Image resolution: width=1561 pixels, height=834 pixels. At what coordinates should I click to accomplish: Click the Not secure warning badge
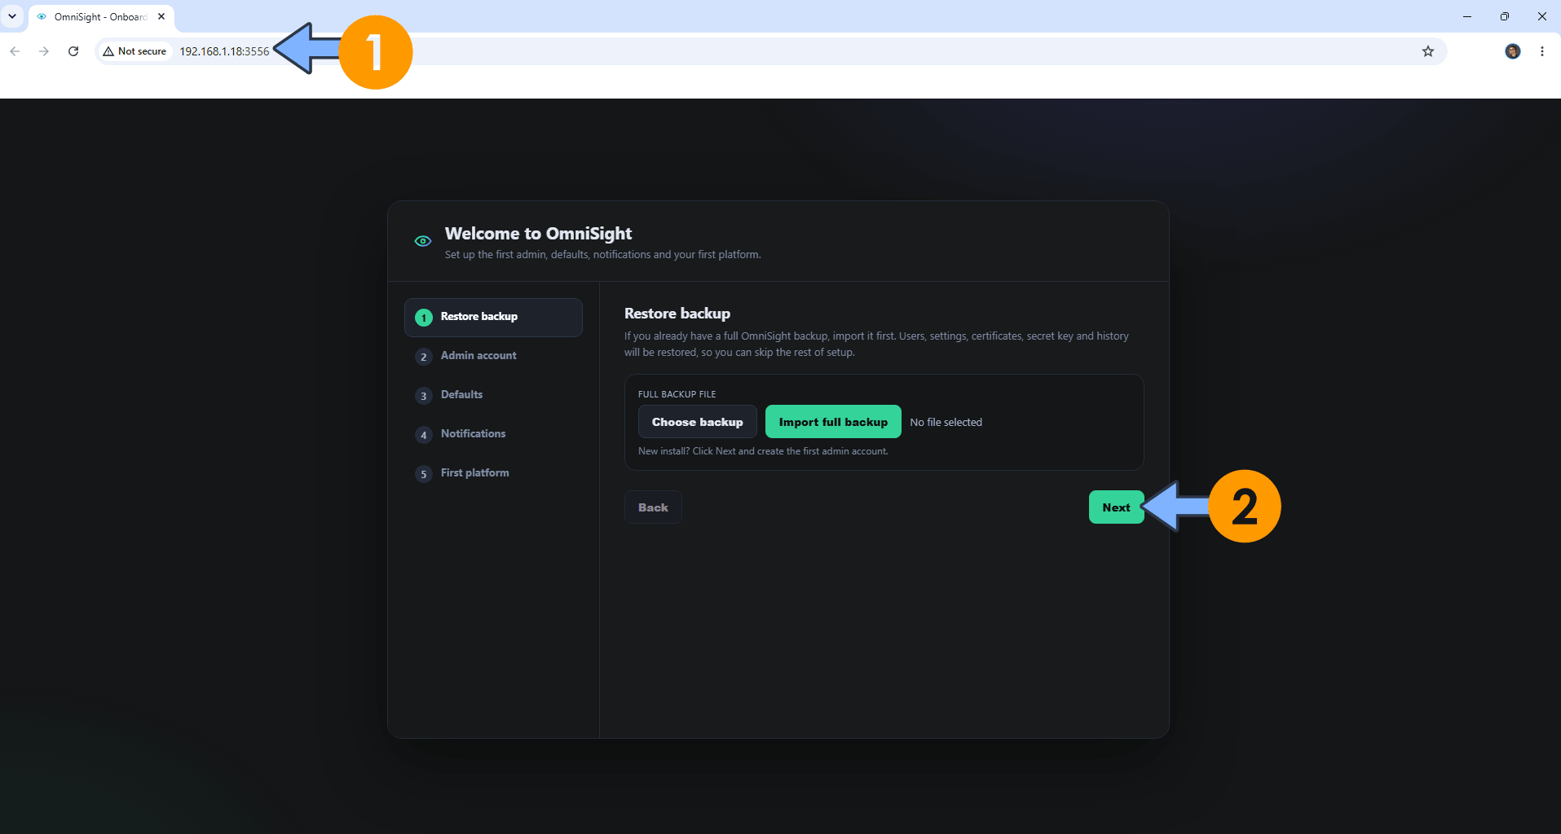click(x=134, y=51)
